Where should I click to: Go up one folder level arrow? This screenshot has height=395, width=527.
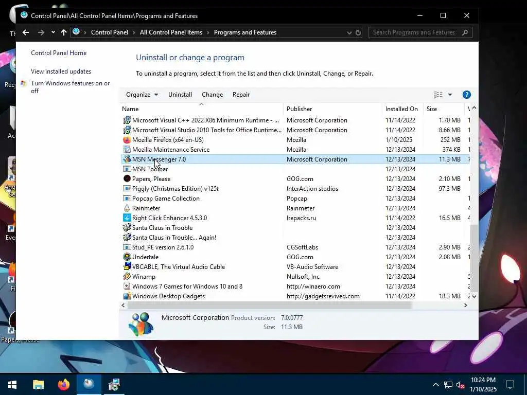pyautogui.click(x=64, y=32)
